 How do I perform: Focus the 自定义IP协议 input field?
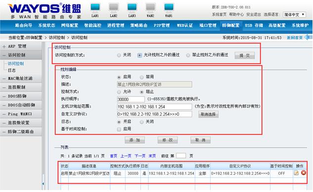154,114
